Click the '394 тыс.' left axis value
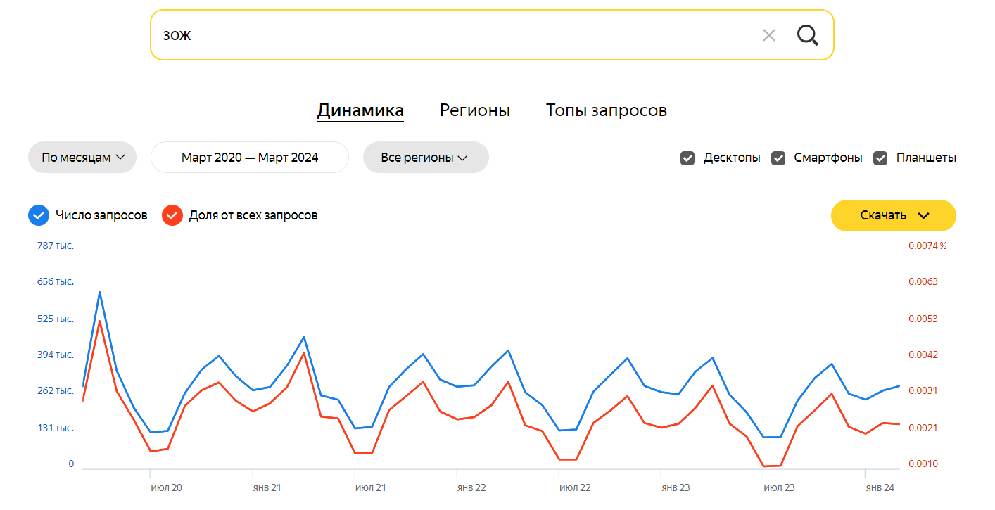995x510 pixels. [56, 355]
